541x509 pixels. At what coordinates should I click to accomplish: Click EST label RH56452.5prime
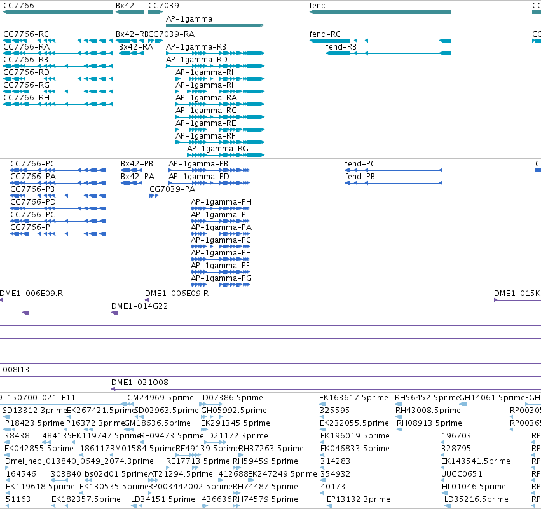[427, 398]
